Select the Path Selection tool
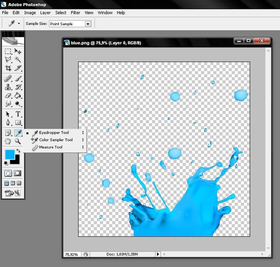 [x=8, y=114]
